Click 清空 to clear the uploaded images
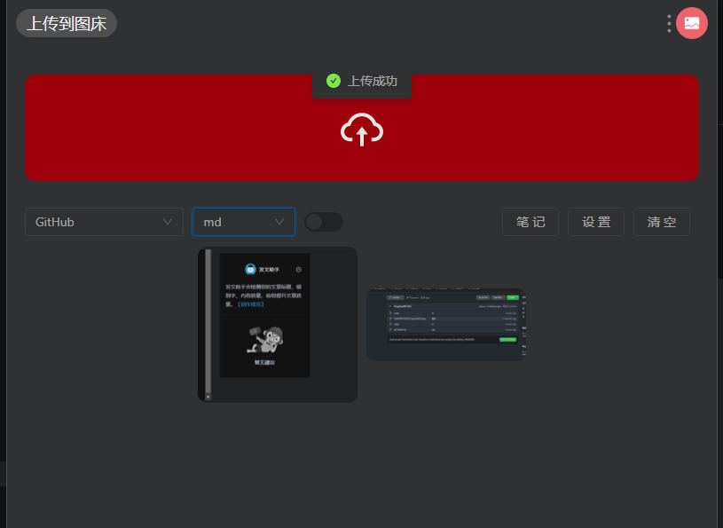723x528 pixels. coord(661,221)
